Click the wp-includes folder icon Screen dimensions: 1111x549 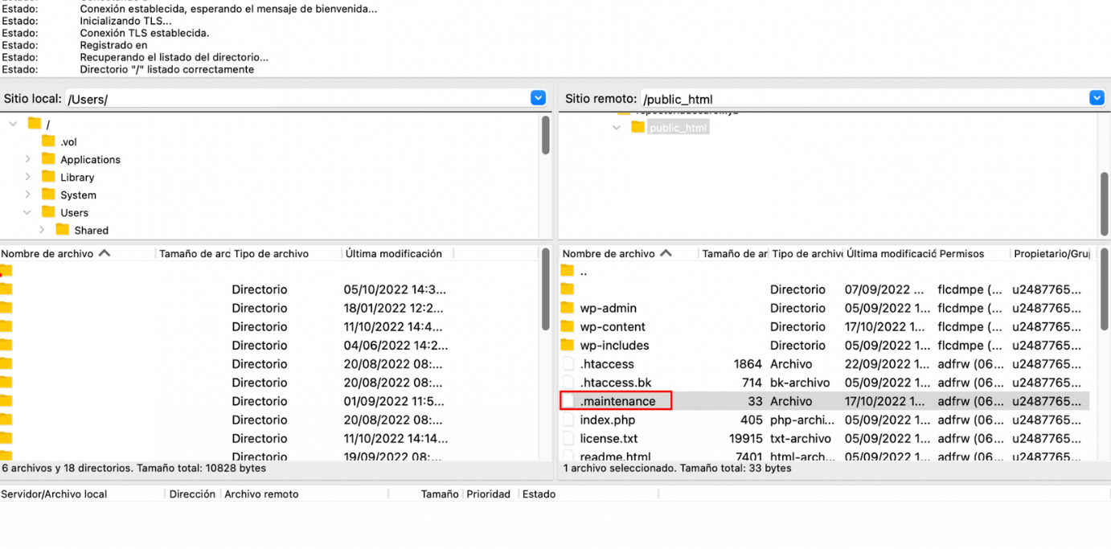(x=568, y=345)
